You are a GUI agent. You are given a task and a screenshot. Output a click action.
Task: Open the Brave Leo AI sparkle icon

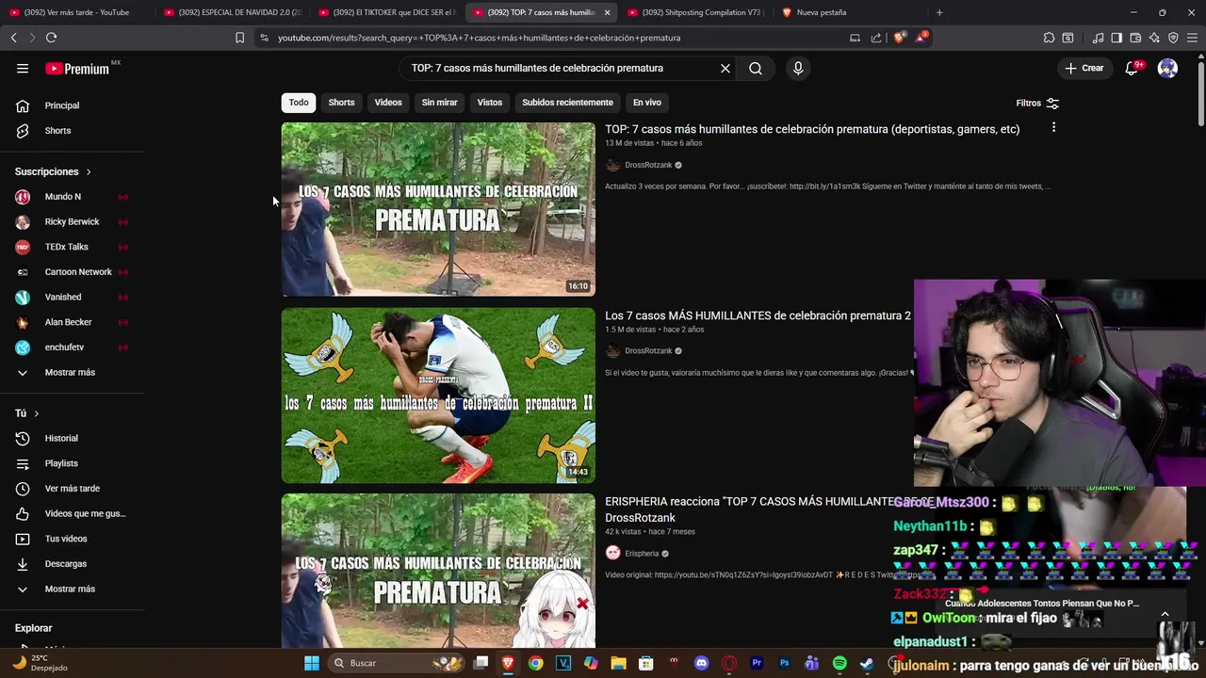pyautogui.click(x=1154, y=38)
